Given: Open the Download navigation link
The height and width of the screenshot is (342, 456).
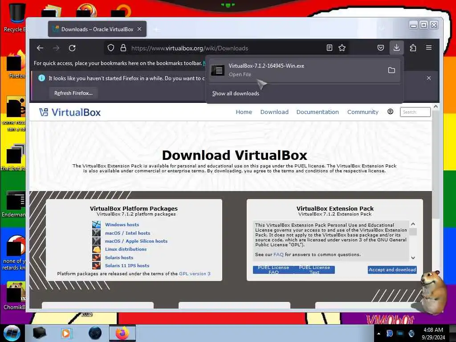Looking at the screenshot, I should 274,112.
